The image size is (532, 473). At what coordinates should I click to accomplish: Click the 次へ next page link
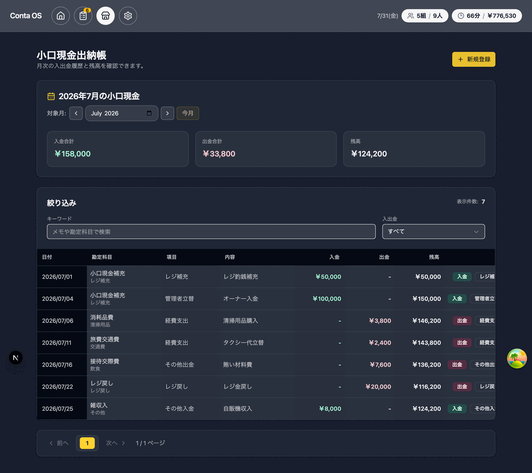tap(116, 443)
